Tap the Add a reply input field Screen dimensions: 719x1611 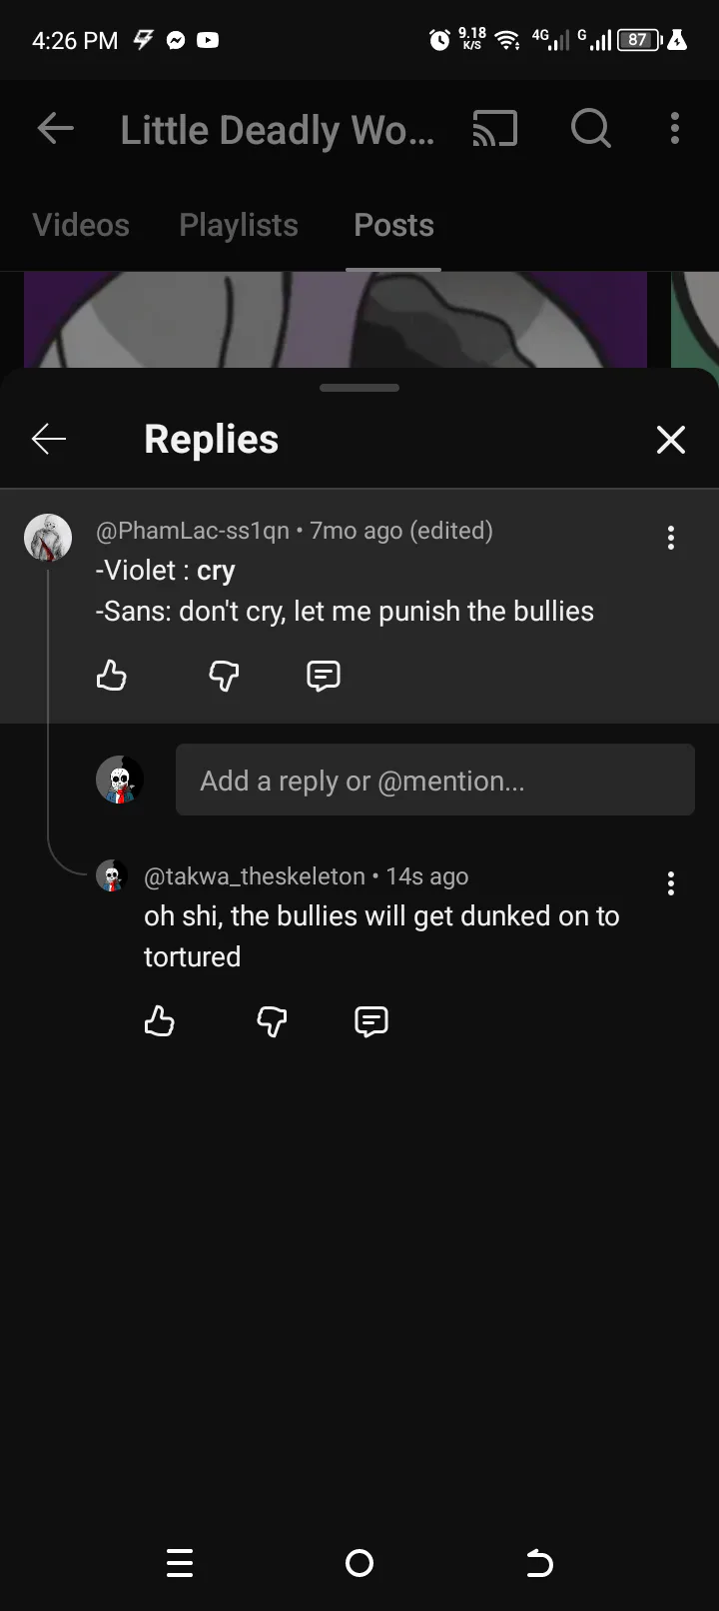pyautogui.click(x=434, y=781)
